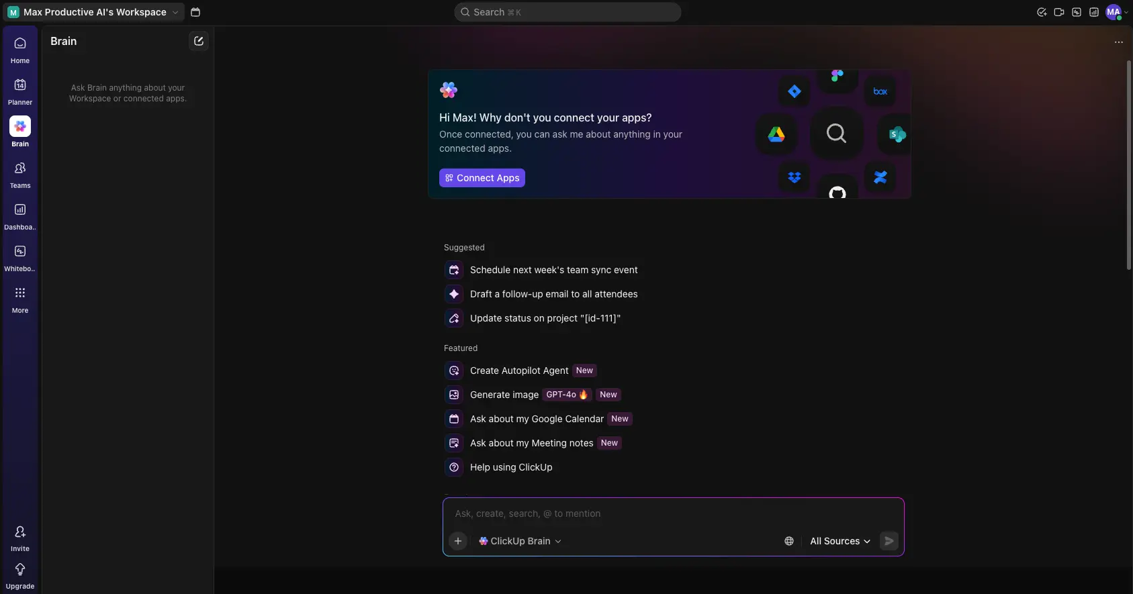Open the dashboard icon in top bar
The height and width of the screenshot is (594, 1133).
(x=1094, y=12)
